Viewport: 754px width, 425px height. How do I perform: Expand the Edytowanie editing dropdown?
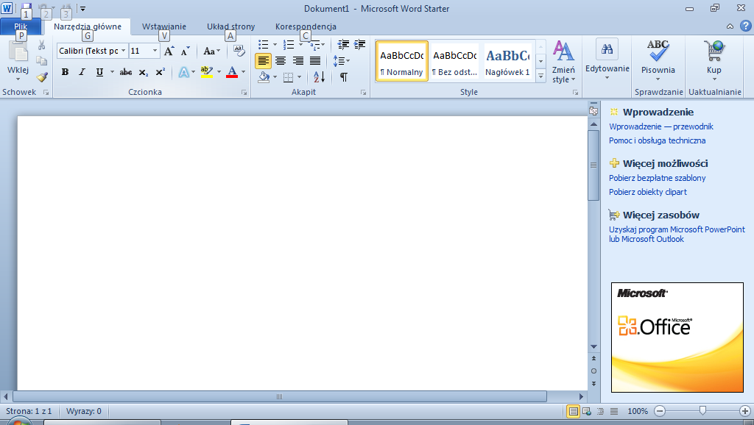pos(607,60)
